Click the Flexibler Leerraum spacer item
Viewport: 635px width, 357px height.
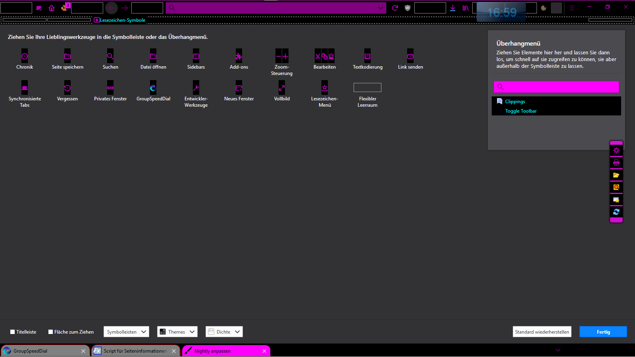[x=368, y=87]
